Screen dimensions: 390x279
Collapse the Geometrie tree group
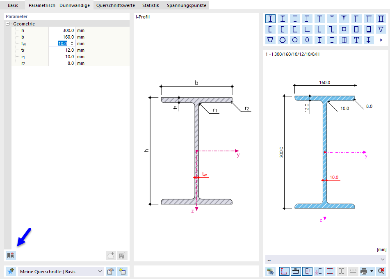[x=7, y=24]
